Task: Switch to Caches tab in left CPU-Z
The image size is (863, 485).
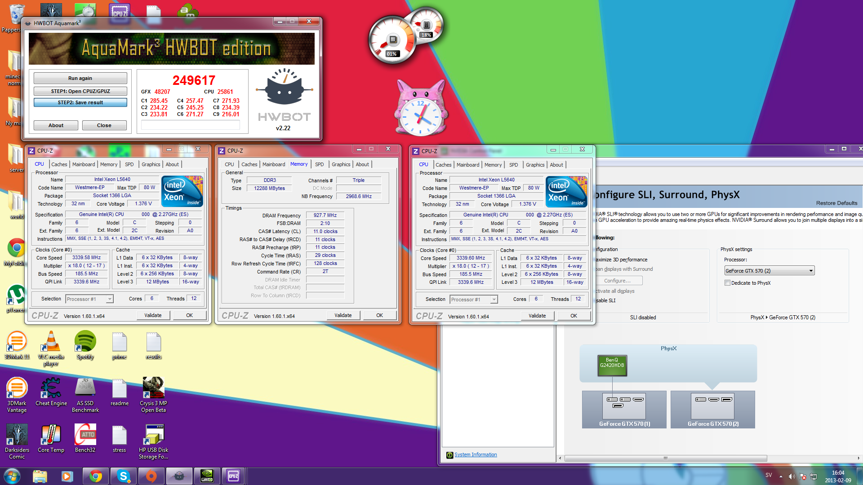Action: click(59, 164)
